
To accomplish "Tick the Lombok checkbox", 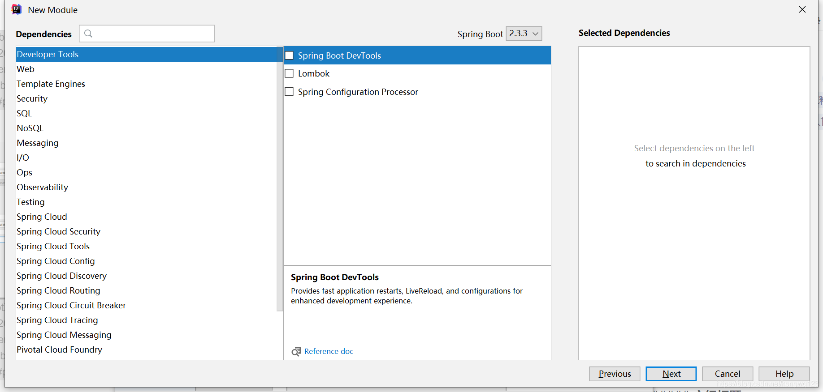I will point(289,73).
